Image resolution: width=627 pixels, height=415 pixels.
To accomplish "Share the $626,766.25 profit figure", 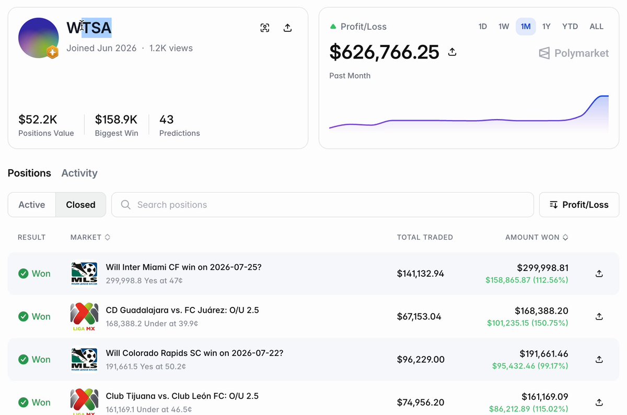I will [x=452, y=52].
